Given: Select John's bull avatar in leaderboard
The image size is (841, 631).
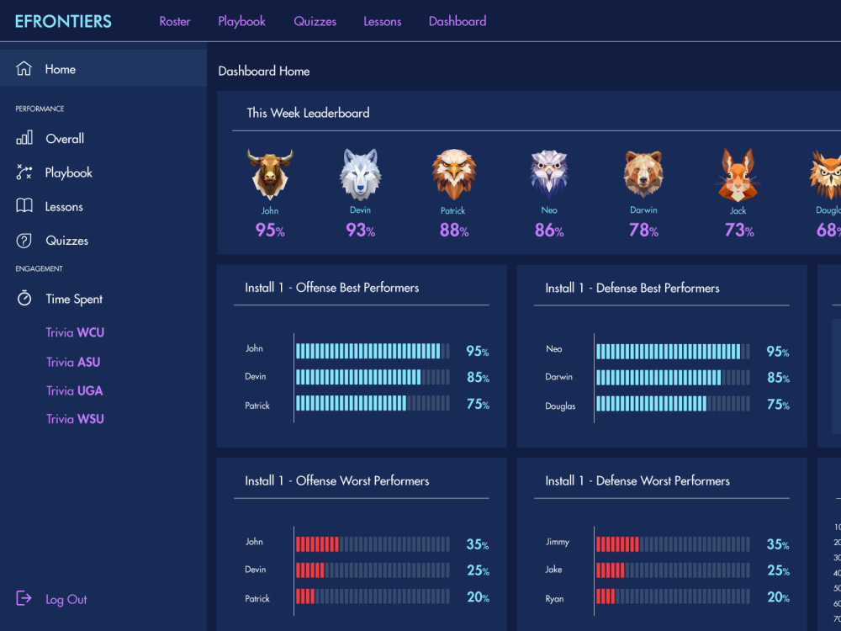Looking at the screenshot, I should [x=270, y=174].
